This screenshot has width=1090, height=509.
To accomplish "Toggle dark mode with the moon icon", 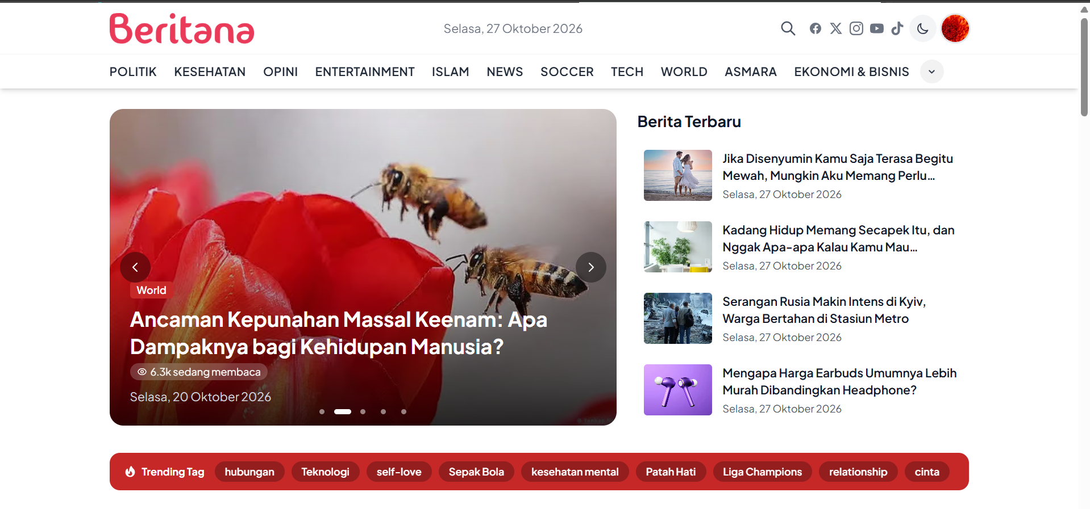I will [923, 28].
